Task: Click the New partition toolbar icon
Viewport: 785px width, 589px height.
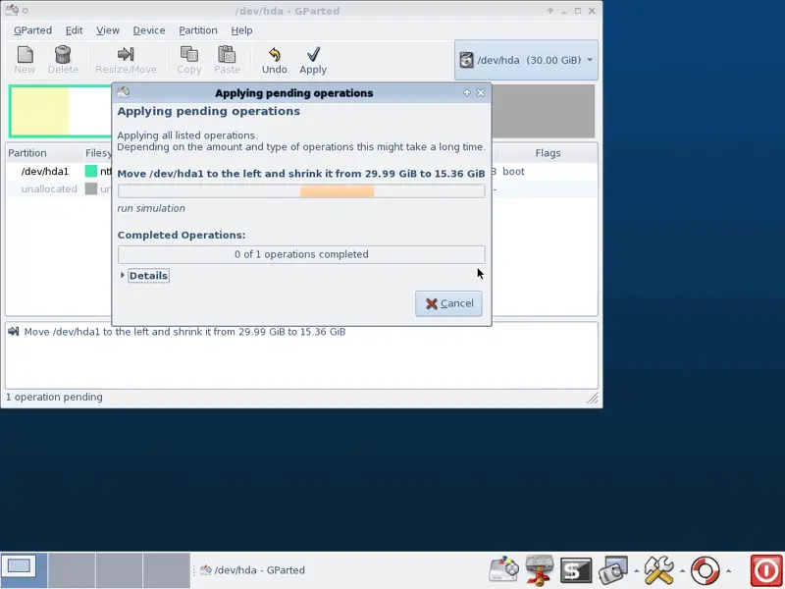Action: (25, 54)
